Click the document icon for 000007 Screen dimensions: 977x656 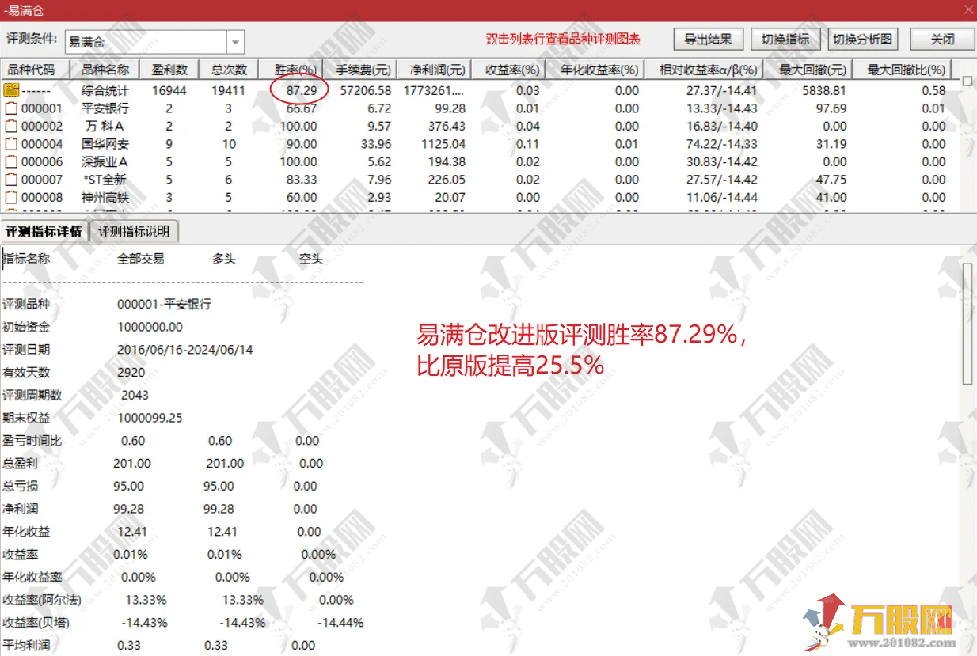11,180
